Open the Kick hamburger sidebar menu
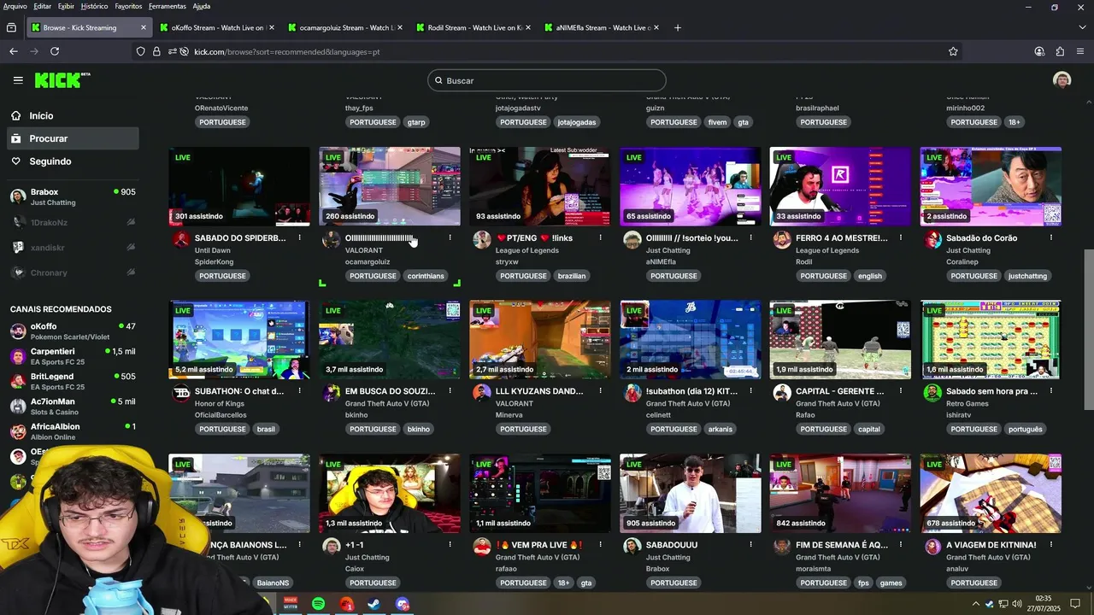The height and width of the screenshot is (615, 1094). [x=18, y=80]
